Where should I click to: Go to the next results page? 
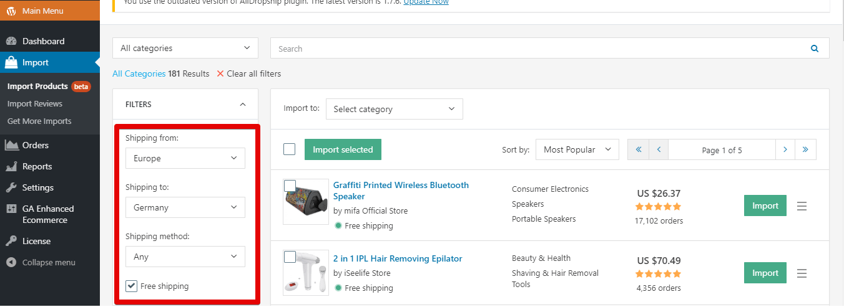785,149
